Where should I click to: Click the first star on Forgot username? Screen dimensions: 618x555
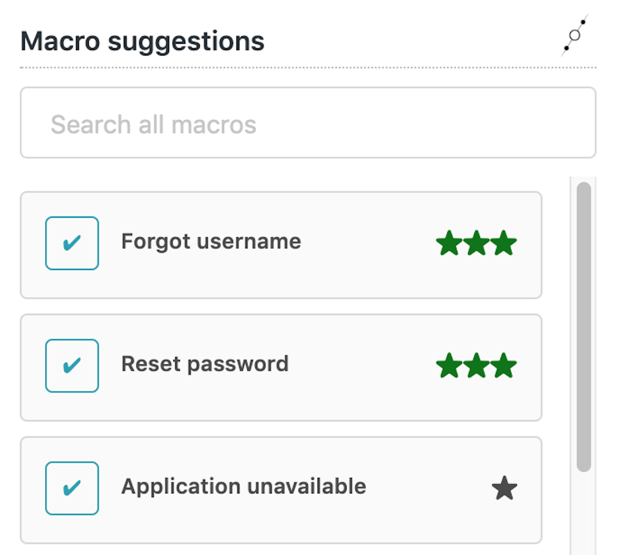[x=448, y=243]
